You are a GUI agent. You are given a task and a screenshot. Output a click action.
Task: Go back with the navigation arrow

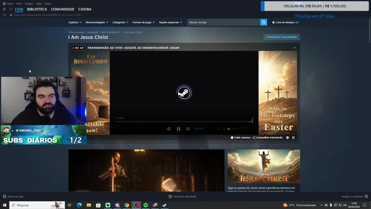tap(4, 9)
